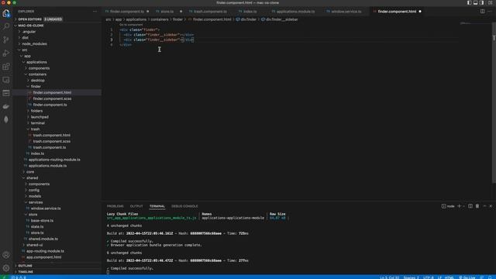This screenshot has height=279, width=496.
Task: Expand the dist folder
Action: coord(26,38)
